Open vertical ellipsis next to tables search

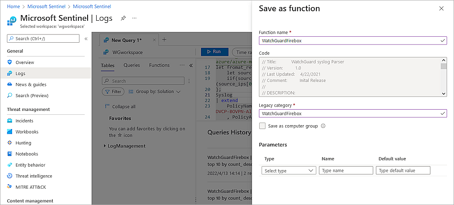pyautogui.click(x=189, y=81)
